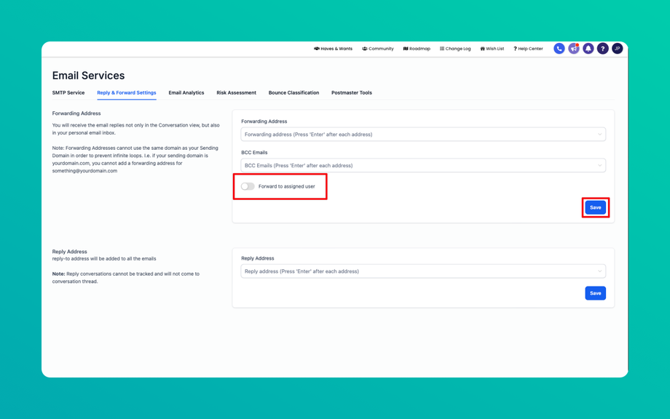The image size is (670, 419).
Task: Save the Reply Address settings
Action: 595,293
